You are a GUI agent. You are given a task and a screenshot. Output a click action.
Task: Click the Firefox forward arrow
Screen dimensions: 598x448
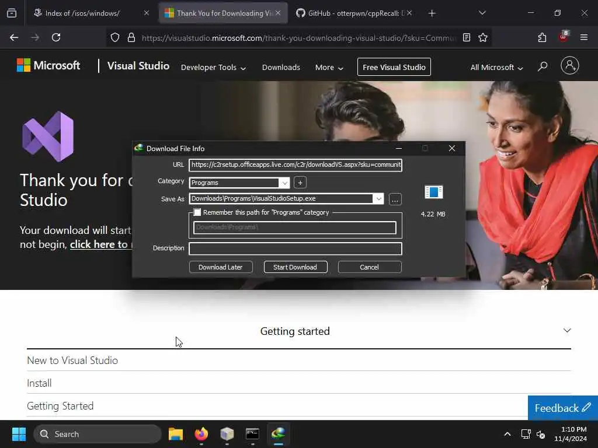coord(35,37)
